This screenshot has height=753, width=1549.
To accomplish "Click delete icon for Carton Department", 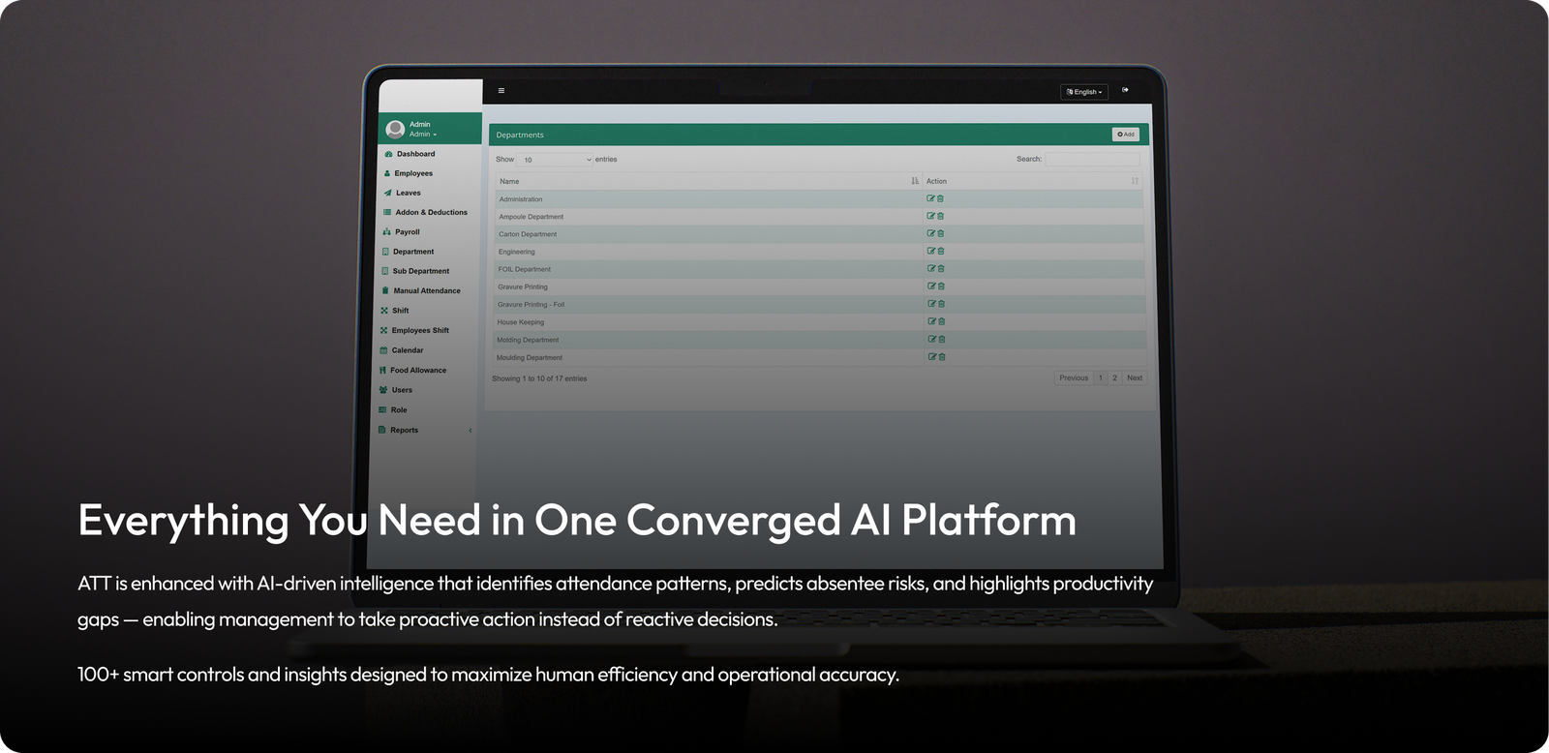I will [x=941, y=233].
